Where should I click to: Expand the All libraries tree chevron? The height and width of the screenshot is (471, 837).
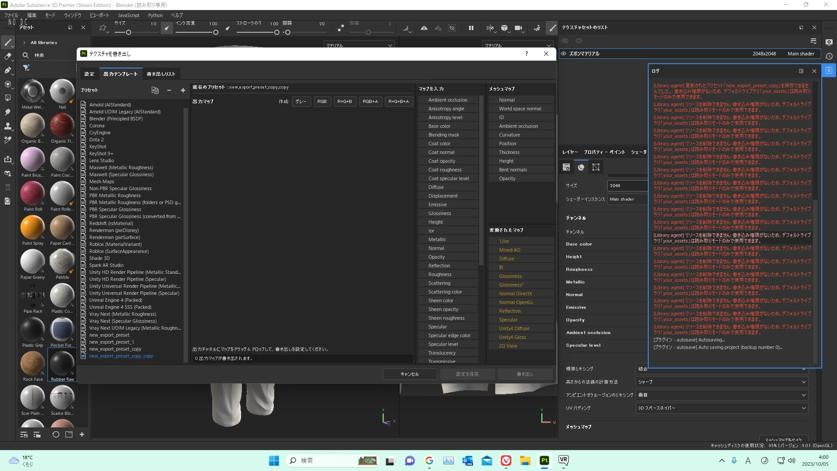(24, 43)
